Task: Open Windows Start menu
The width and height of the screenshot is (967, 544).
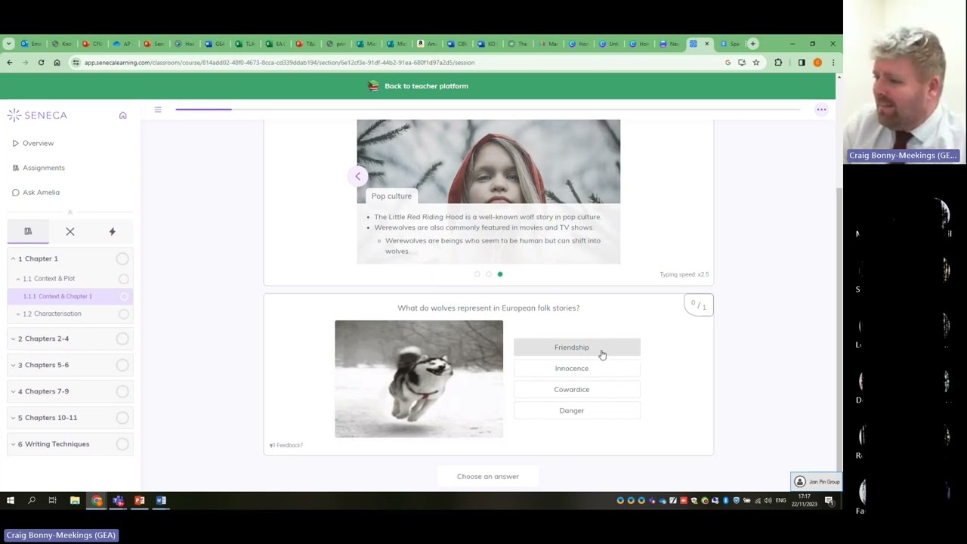Action: pos(11,500)
